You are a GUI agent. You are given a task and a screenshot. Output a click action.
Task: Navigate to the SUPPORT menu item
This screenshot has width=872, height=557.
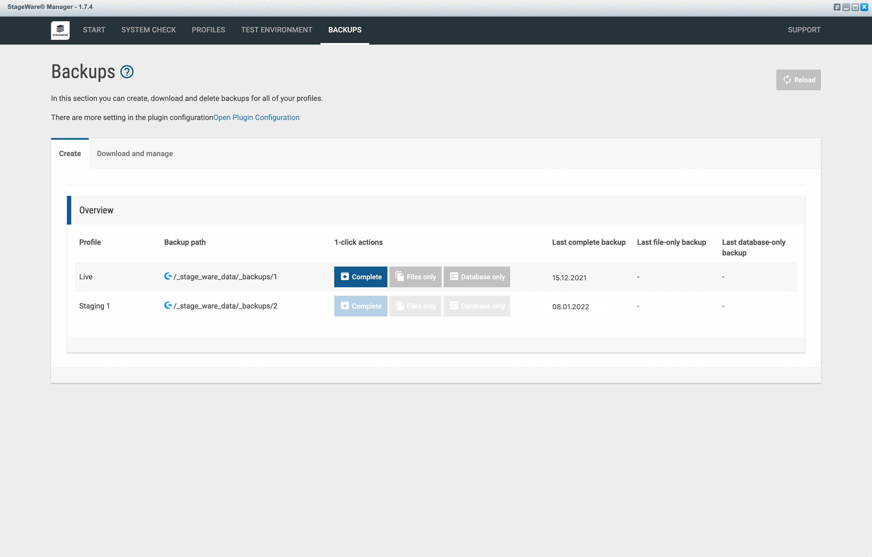(803, 30)
